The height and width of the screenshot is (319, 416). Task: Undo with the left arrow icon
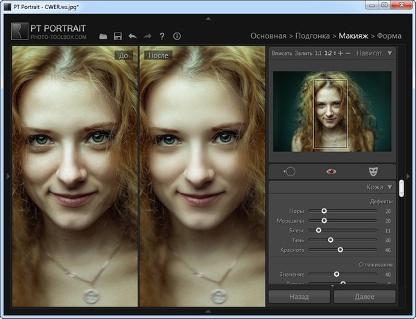coord(132,36)
